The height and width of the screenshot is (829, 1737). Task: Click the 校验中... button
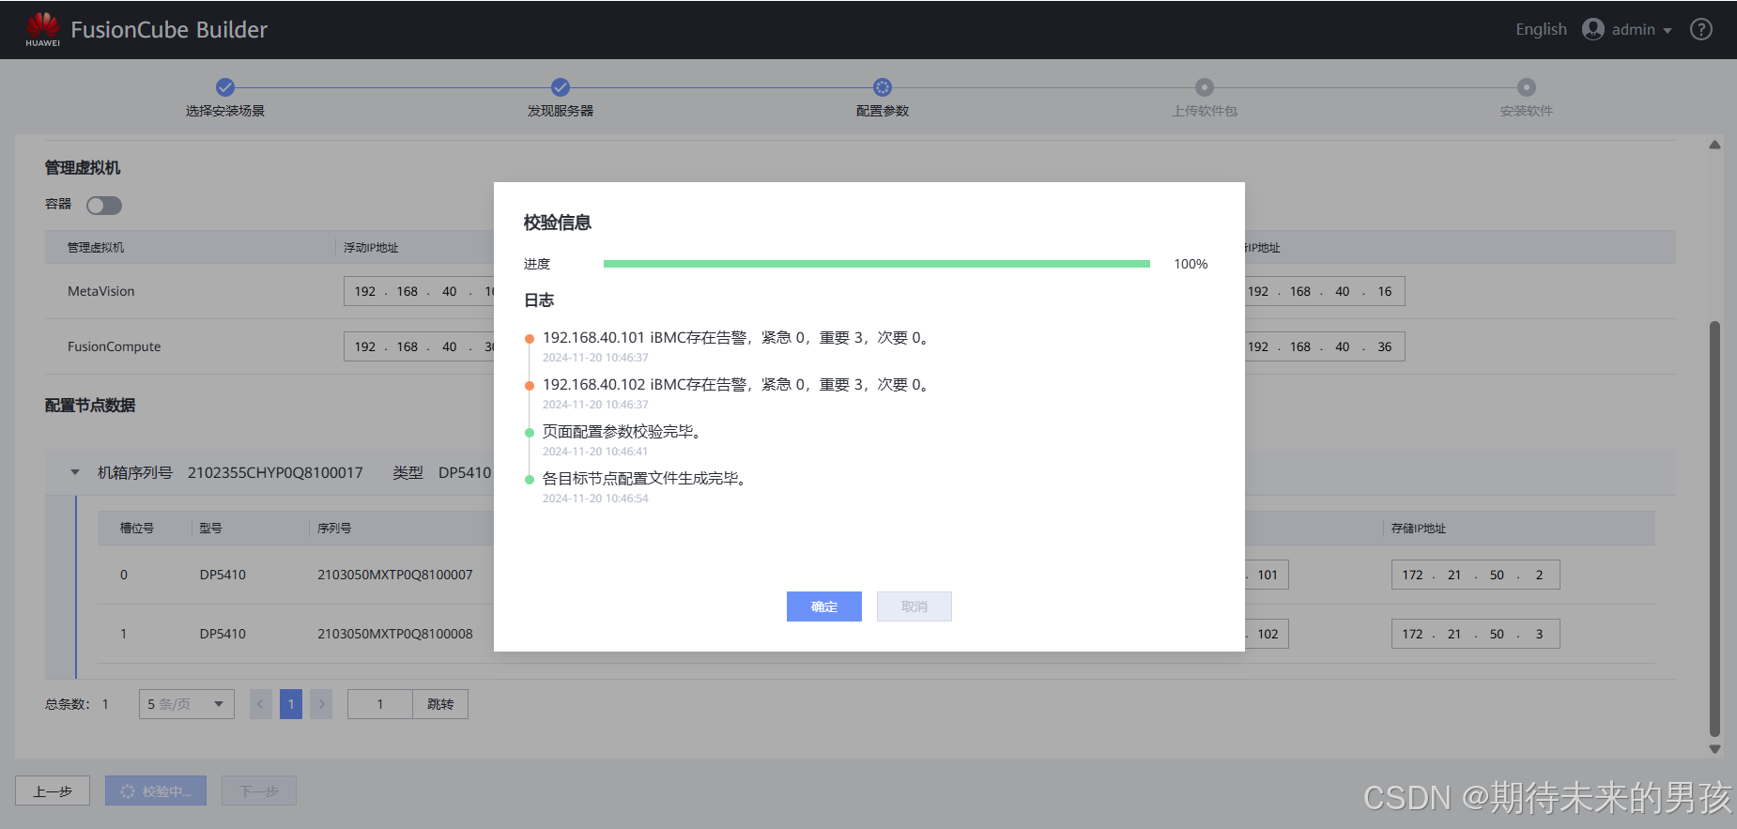coord(156,791)
